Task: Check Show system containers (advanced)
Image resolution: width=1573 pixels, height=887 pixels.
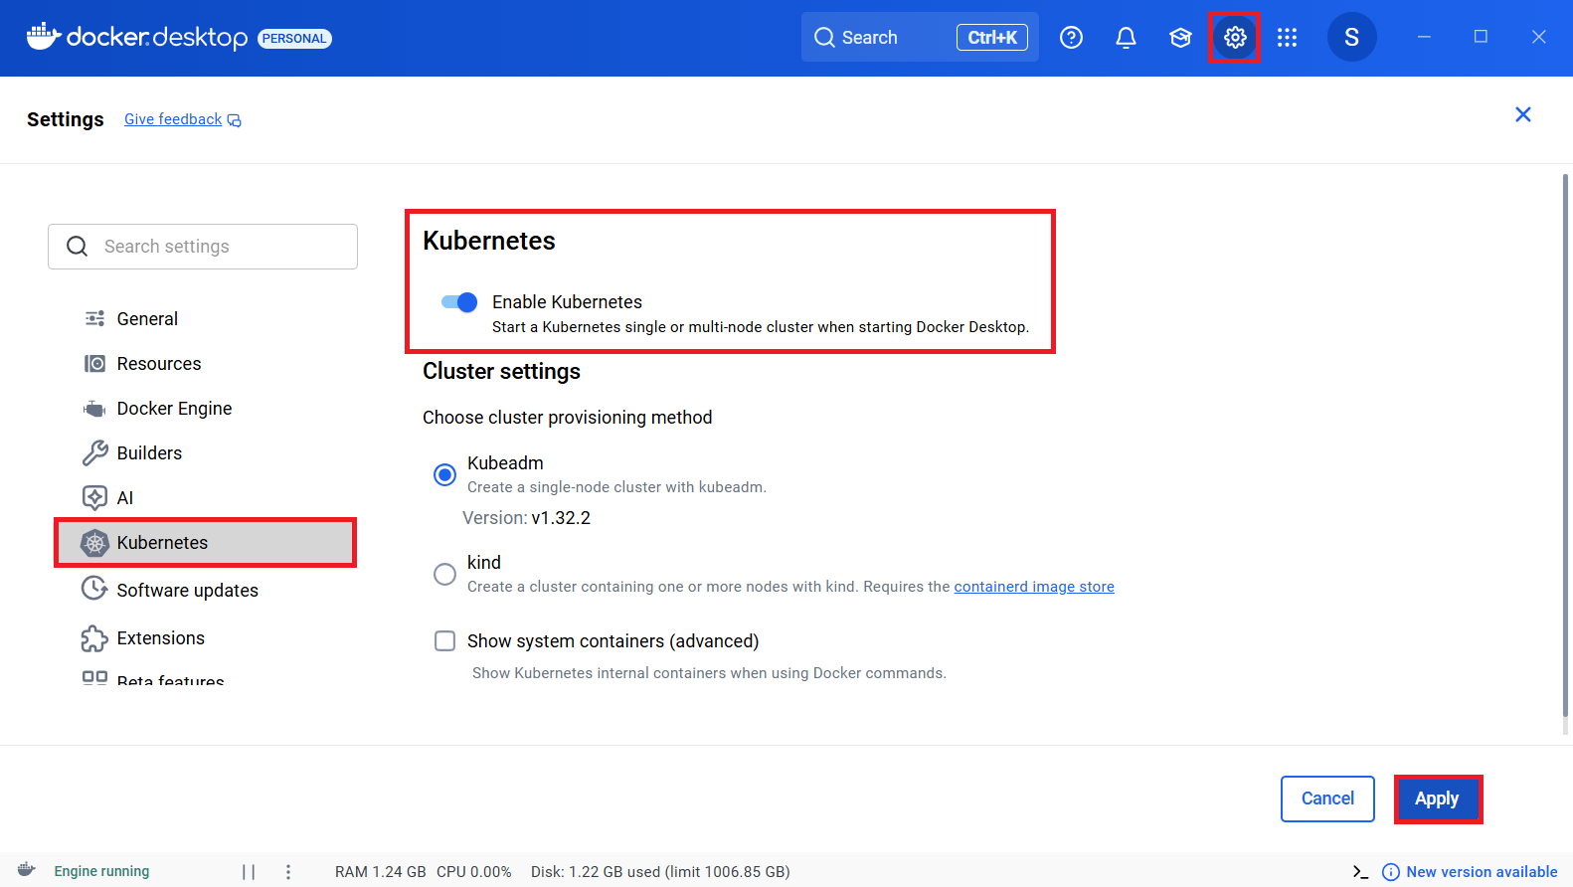Action: coord(445,641)
